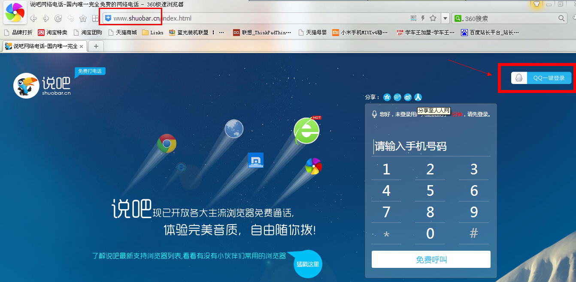Open the 联想_ThinkPad bookmark
576x282 pixels.
point(262,32)
